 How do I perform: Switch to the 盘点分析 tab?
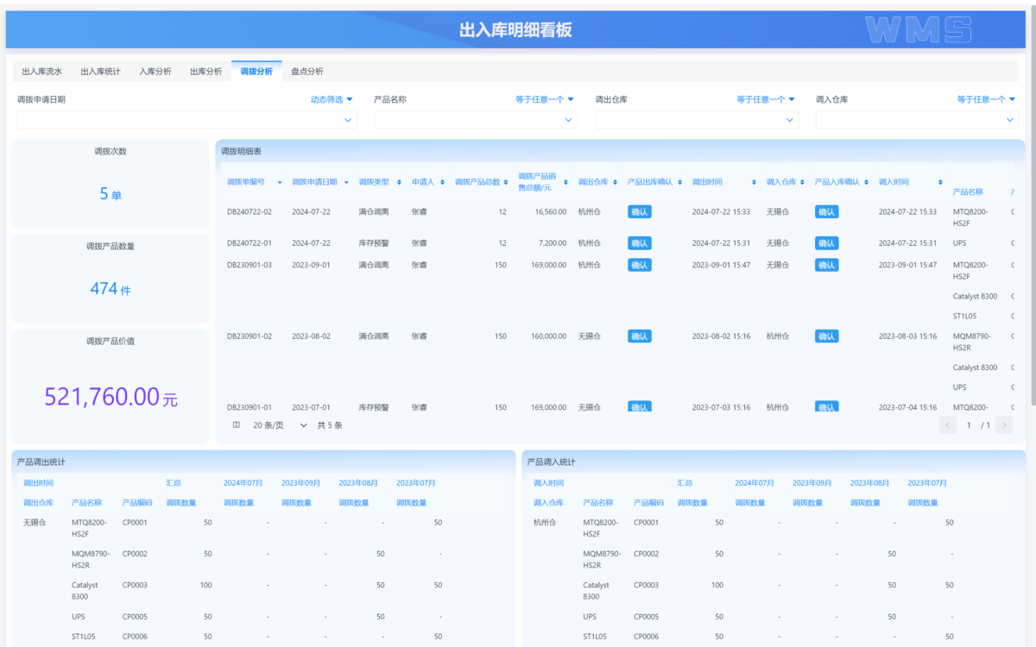pos(306,72)
